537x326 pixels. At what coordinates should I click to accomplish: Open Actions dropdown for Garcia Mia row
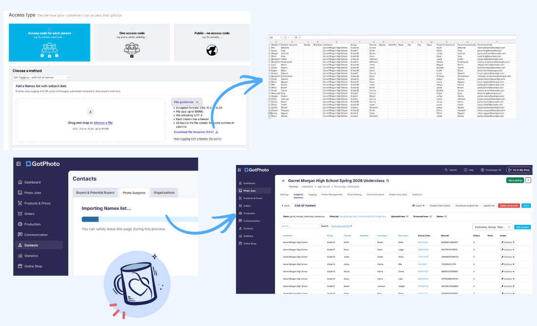pyautogui.click(x=508, y=265)
